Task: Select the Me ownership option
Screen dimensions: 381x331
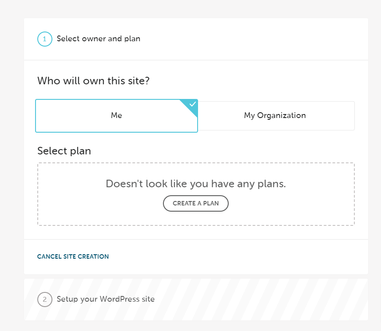Action: tap(116, 115)
